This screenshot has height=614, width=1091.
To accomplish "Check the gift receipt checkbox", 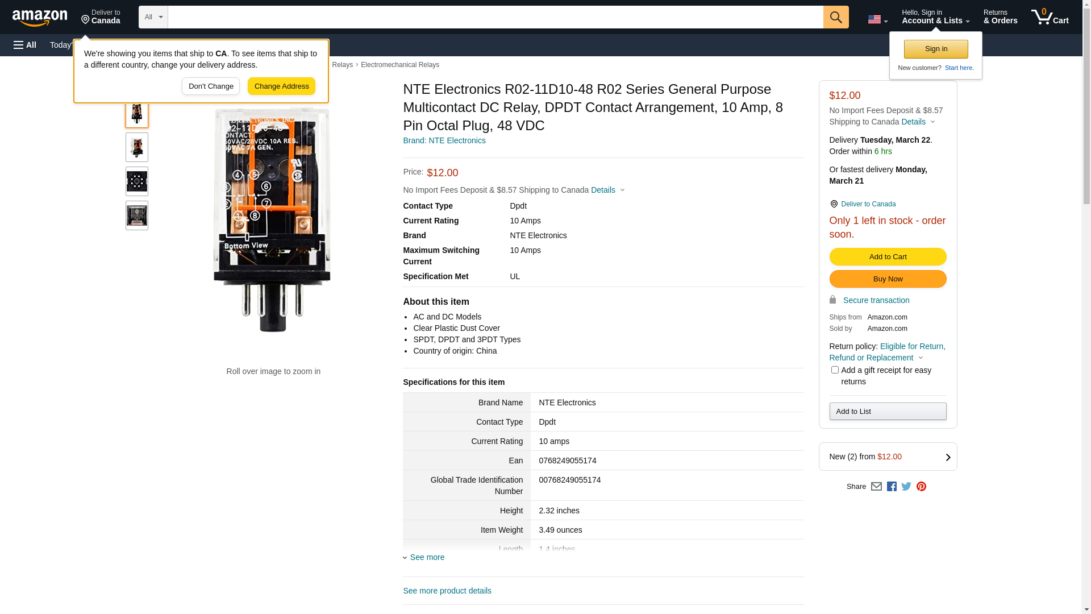I will click(835, 370).
